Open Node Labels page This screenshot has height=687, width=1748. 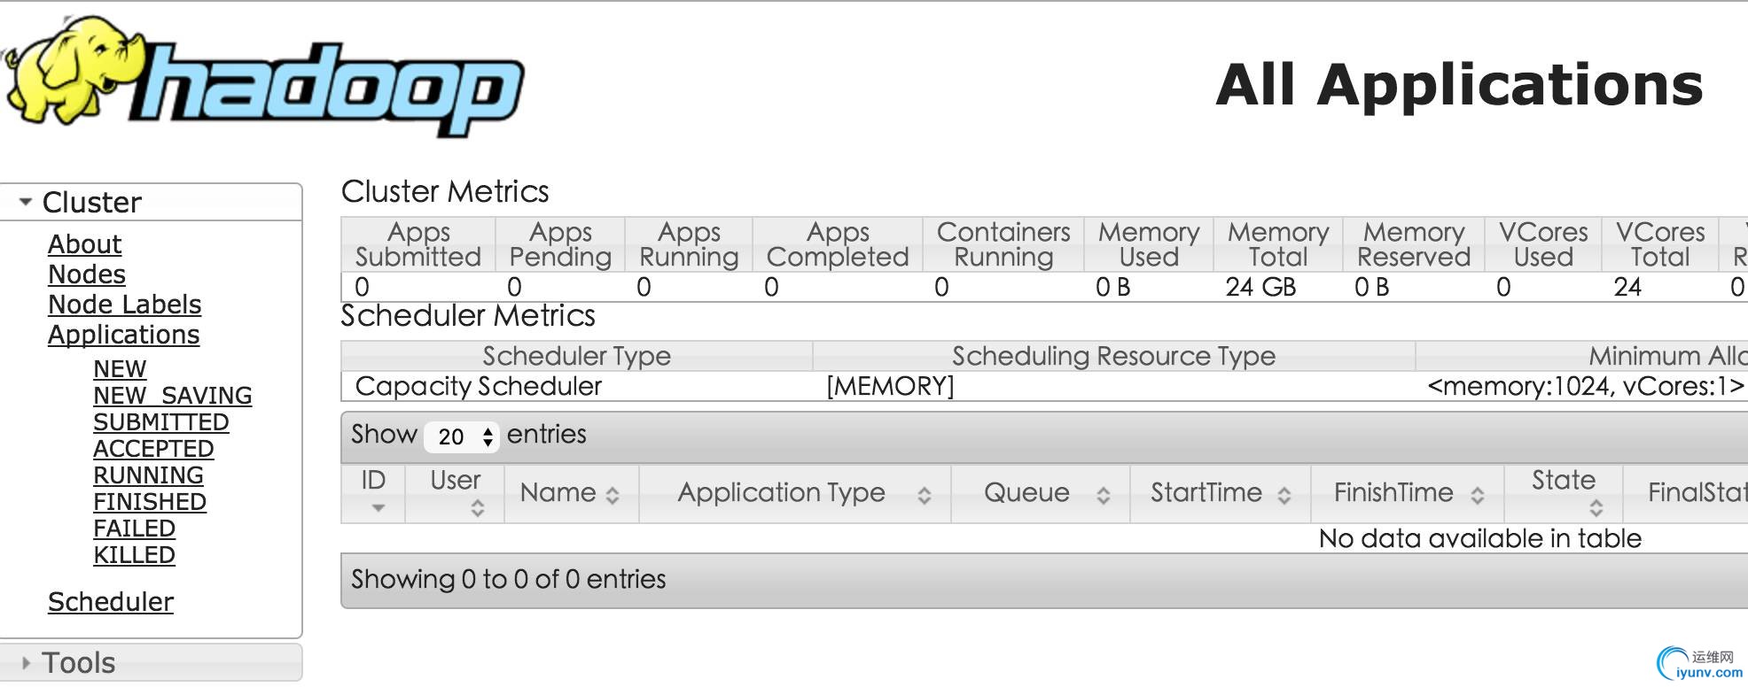[x=124, y=305]
